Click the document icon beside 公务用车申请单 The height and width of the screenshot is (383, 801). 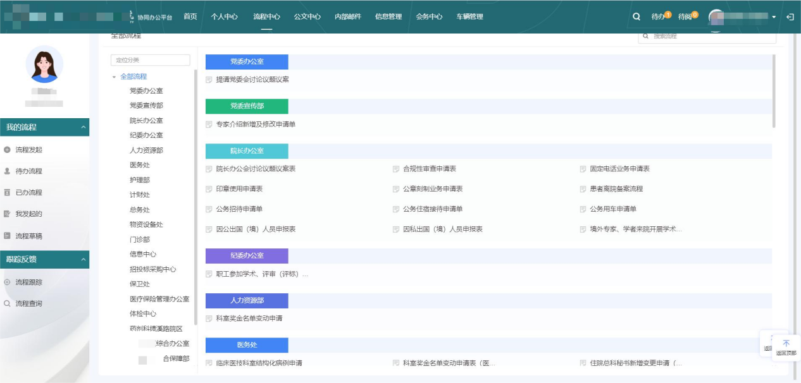(x=583, y=209)
